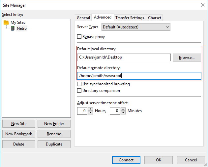The height and width of the screenshot is (167, 208).
Task: Toggle Use synchronized browsing checkbox
Action: [x=79, y=84]
